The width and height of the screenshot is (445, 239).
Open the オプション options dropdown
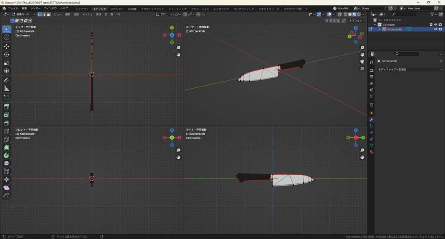point(357,20)
